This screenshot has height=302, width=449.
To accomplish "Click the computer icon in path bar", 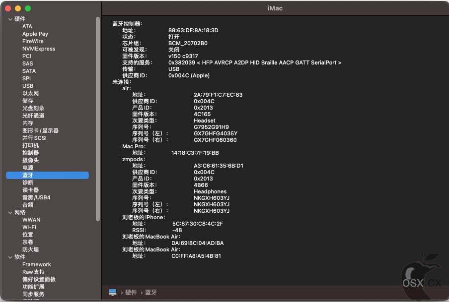I will (113, 292).
